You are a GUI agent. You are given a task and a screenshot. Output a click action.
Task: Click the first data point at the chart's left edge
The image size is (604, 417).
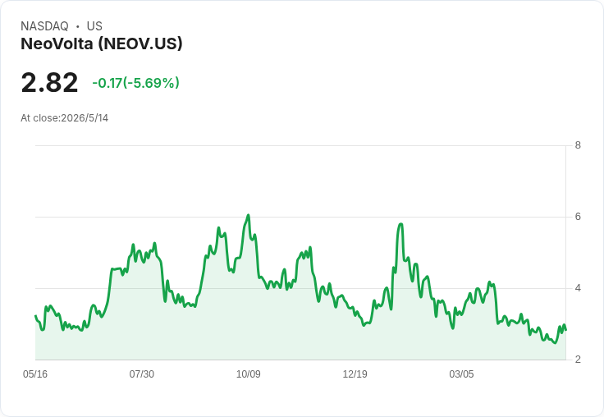click(x=35, y=316)
